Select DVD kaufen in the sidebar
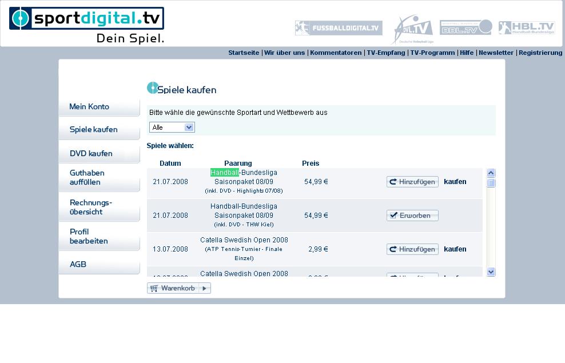Image resolution: width=565 pixels, height=363 pixels. [100, 154]
